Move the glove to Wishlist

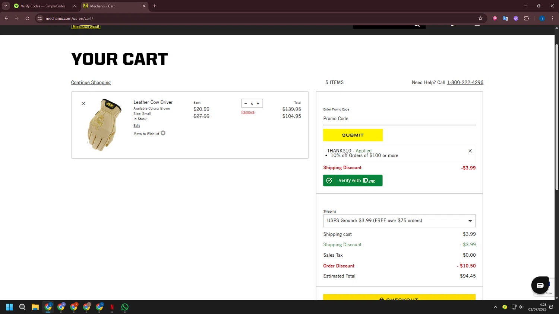pyautogui.click(x=146, y=134)
